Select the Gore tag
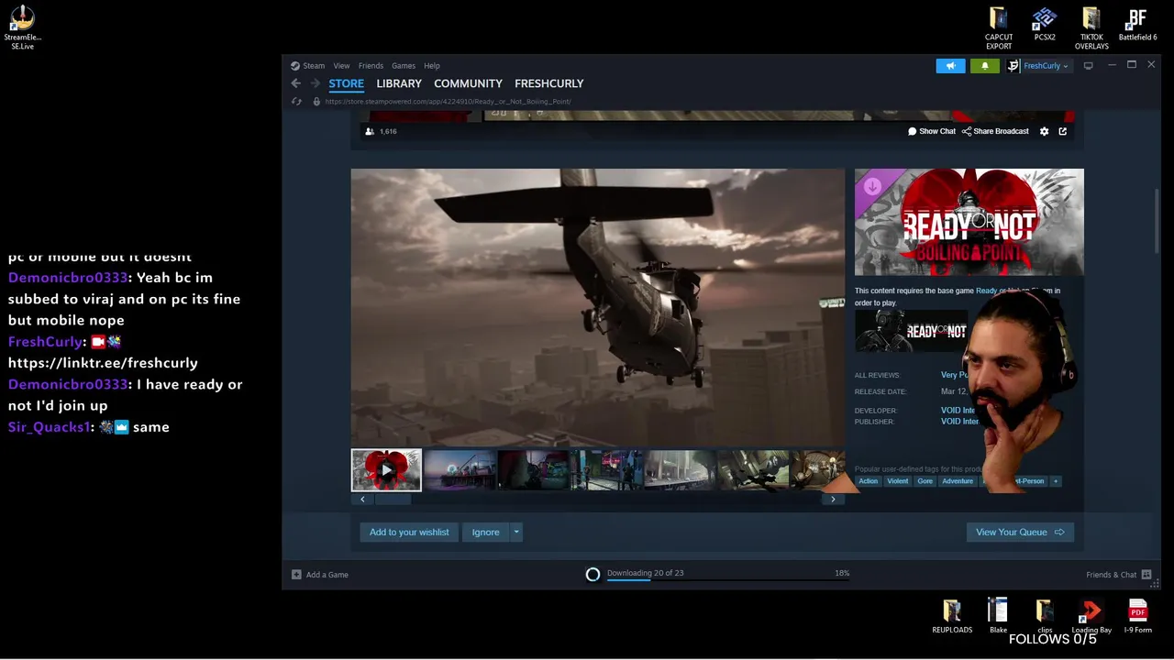This screenshot has width=1174, height=660. tap(925, 481)
